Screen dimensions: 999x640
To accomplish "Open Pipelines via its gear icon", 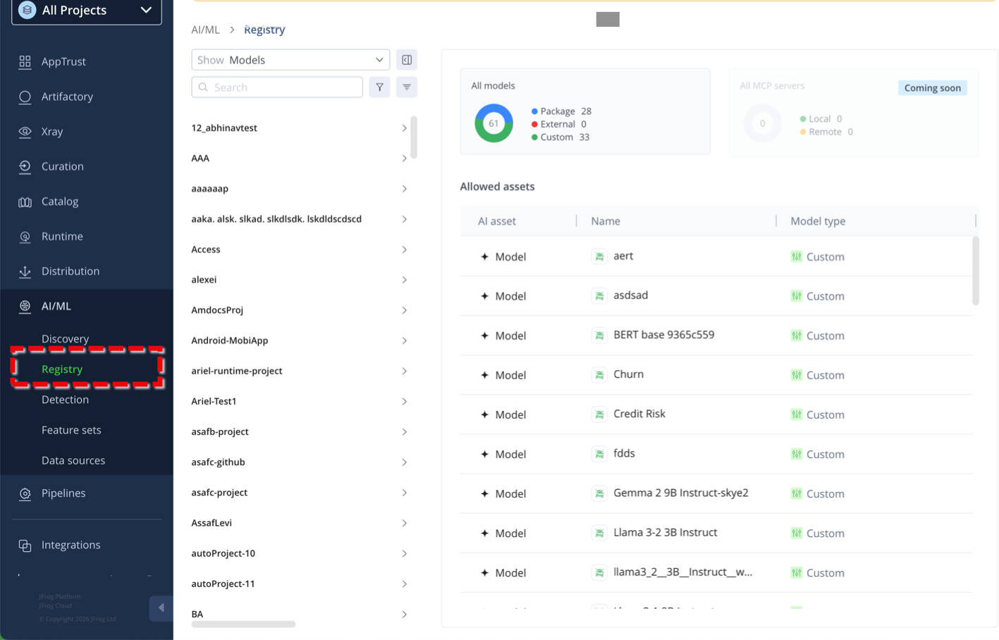I will pyautogui.click(x=25, y=493).
